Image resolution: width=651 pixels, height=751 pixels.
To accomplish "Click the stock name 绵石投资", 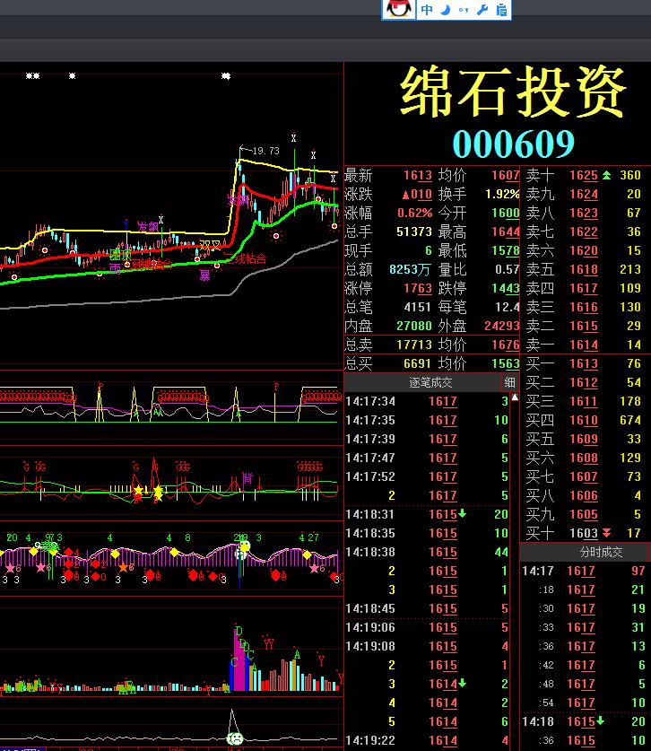I will pyautogui.click(x=513, y=91).
